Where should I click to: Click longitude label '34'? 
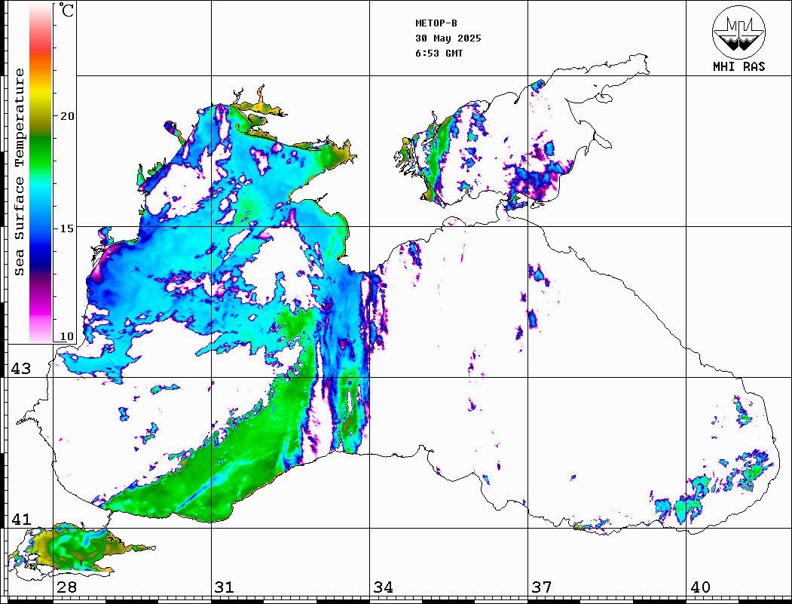(x=383, y=587)
